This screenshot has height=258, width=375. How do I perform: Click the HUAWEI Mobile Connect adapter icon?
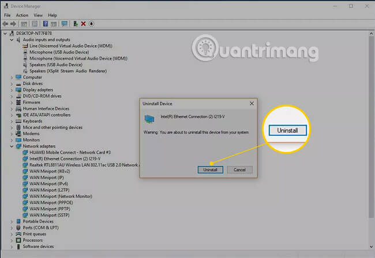pos(25,153)
